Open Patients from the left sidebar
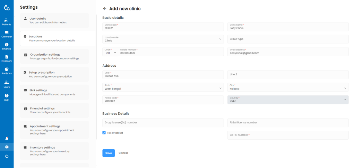 [x=7, y=21]
